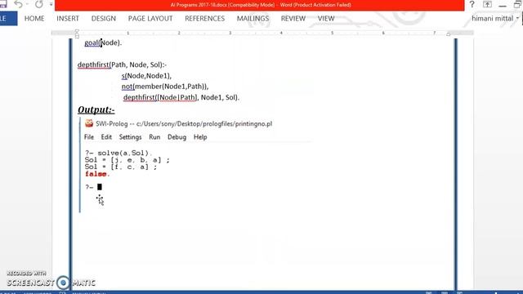Click Edit in SWI-Prolog menu image
The image size is (523, 294).
point(106,137)
